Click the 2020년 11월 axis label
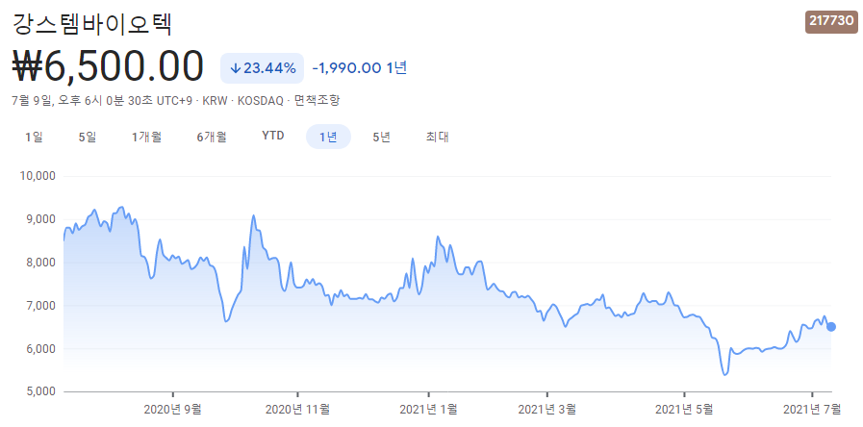 pos(297,409)
